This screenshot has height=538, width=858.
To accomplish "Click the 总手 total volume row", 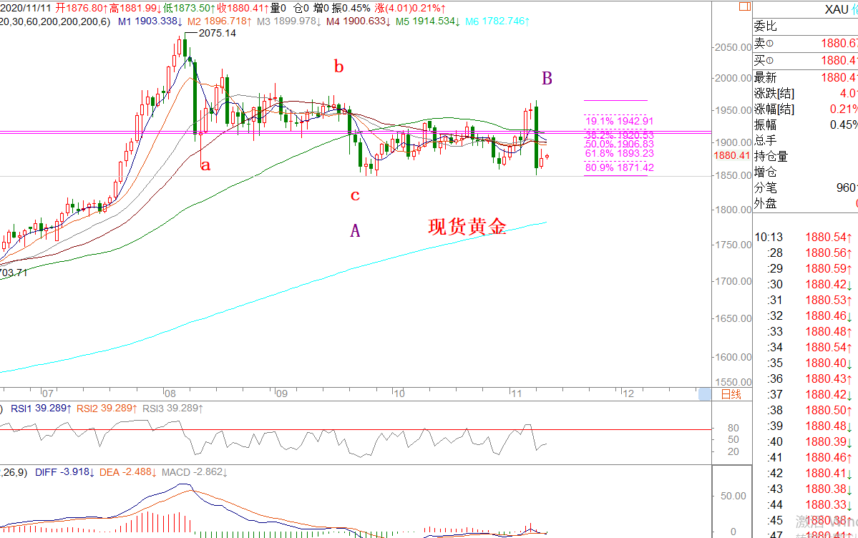I will click(x=806, y=141).
